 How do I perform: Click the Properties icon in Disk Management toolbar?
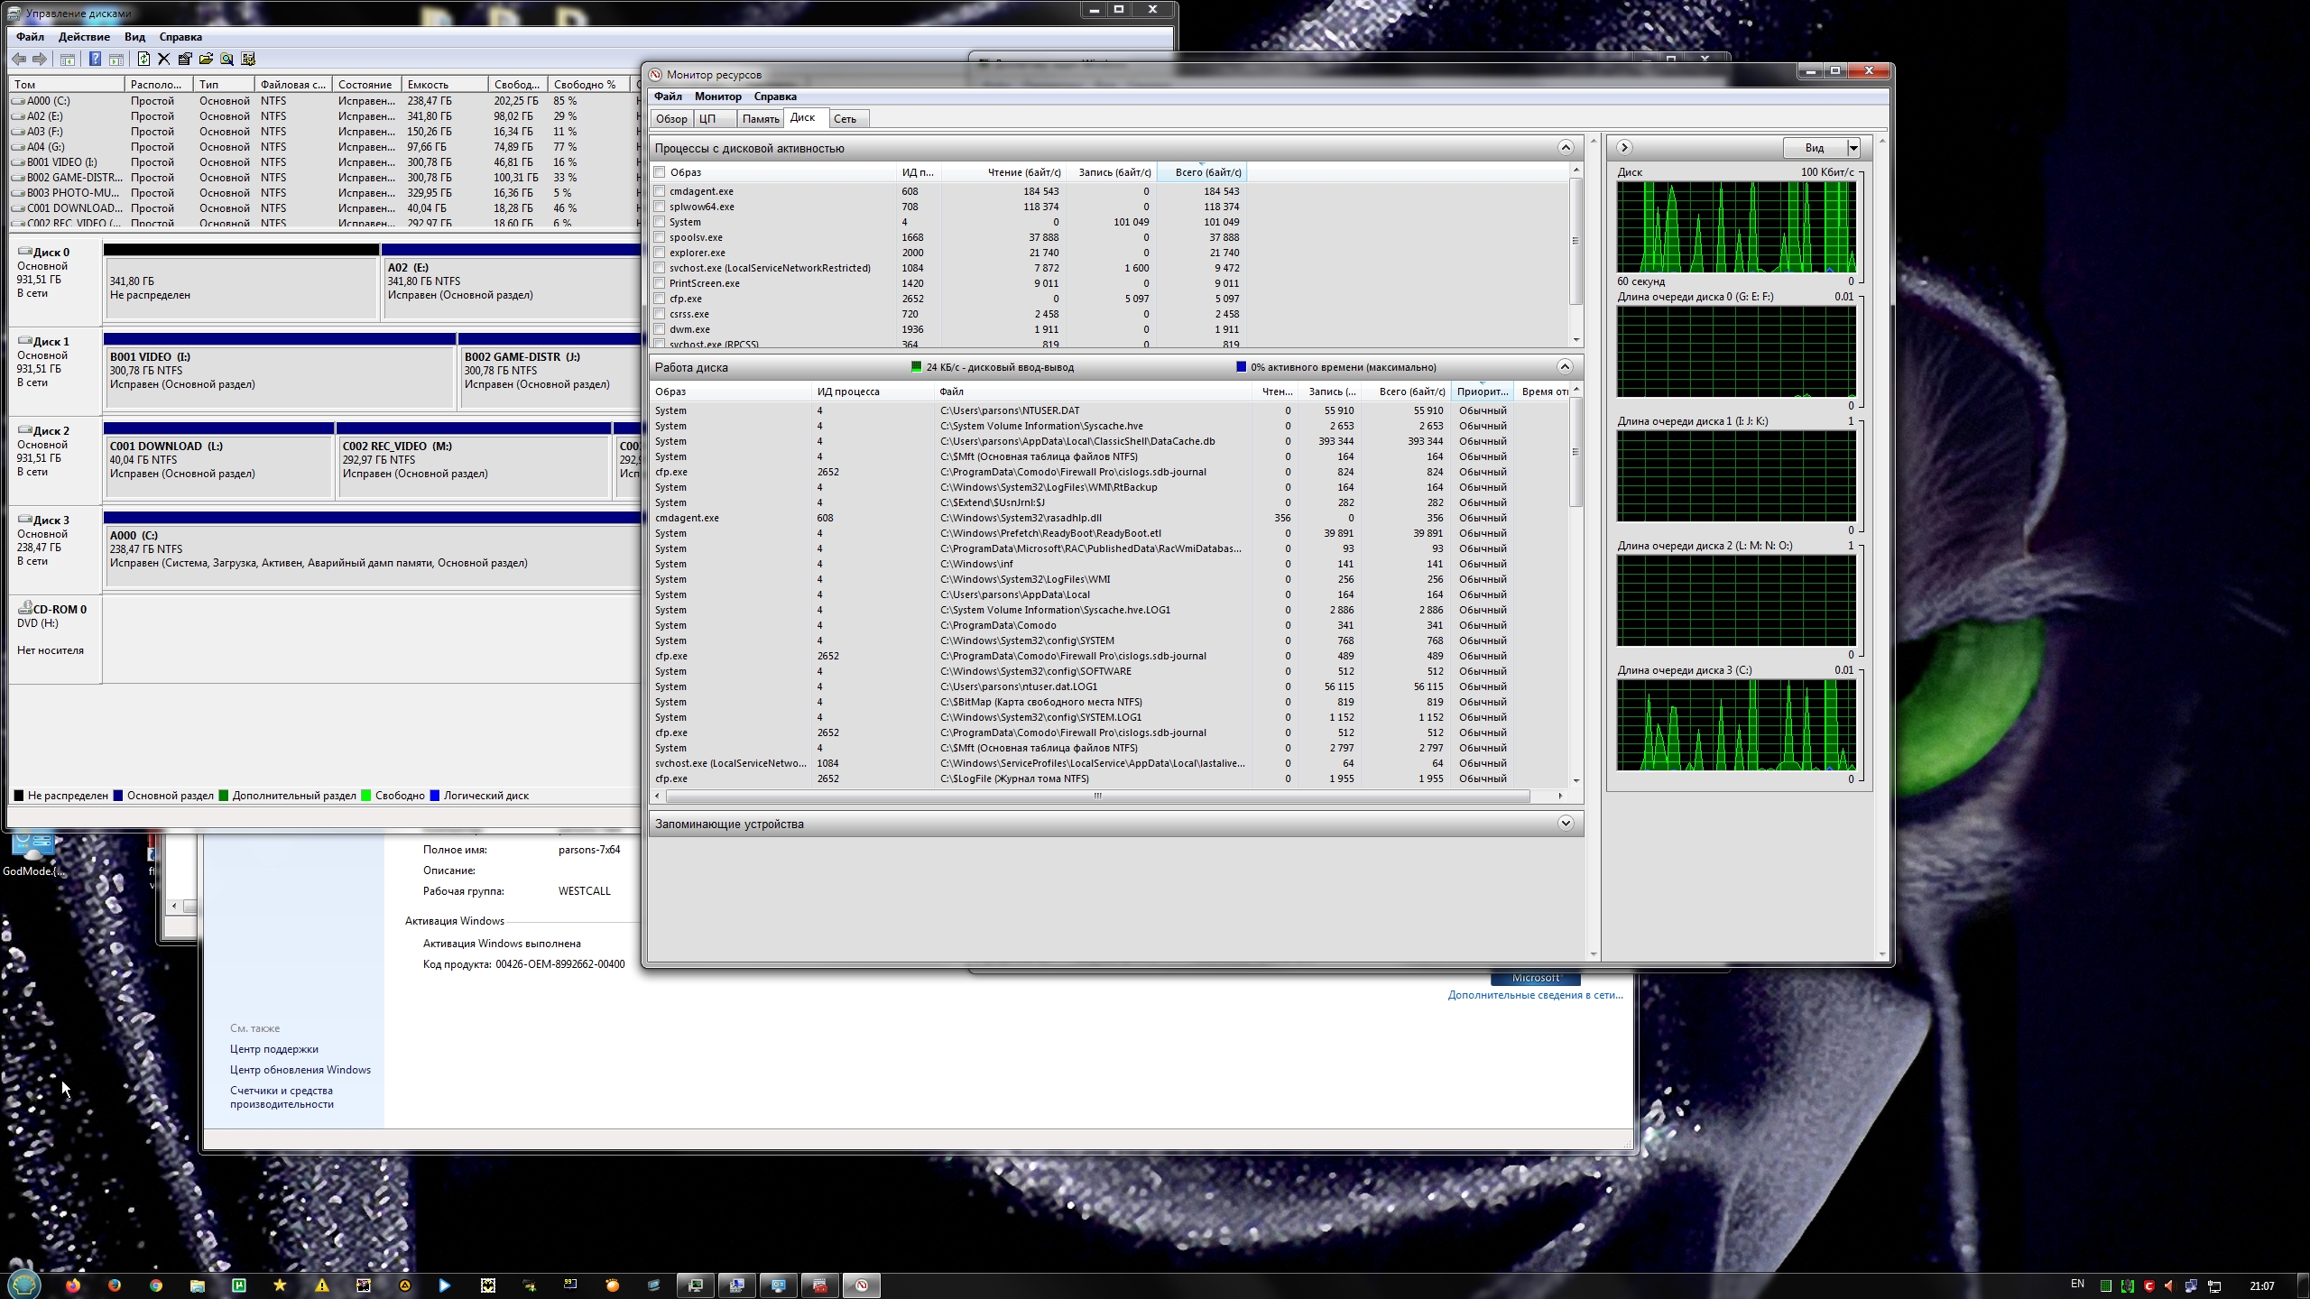point(185,60)
